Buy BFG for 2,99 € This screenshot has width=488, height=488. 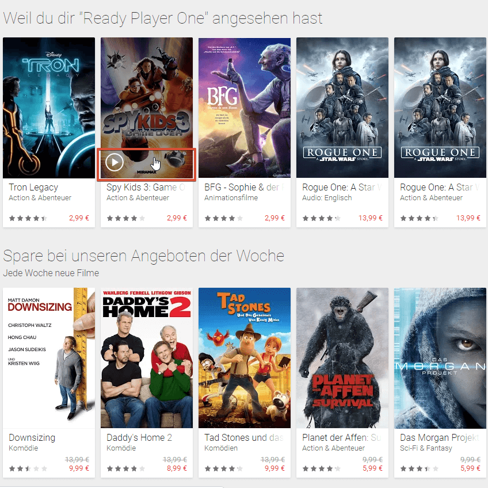274,218
